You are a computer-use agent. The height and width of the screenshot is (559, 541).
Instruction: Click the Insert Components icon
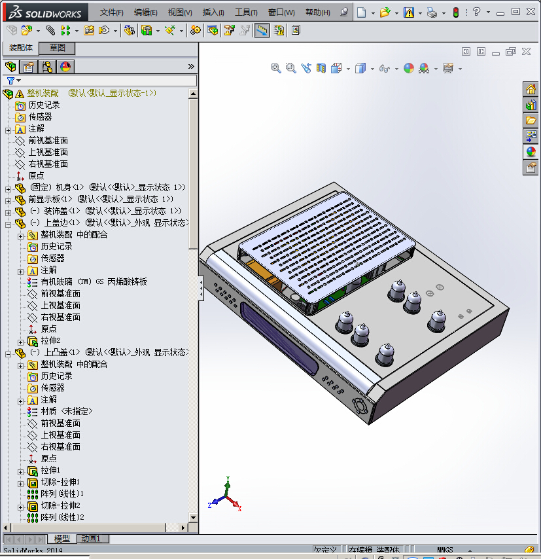[x=26, y=31]
